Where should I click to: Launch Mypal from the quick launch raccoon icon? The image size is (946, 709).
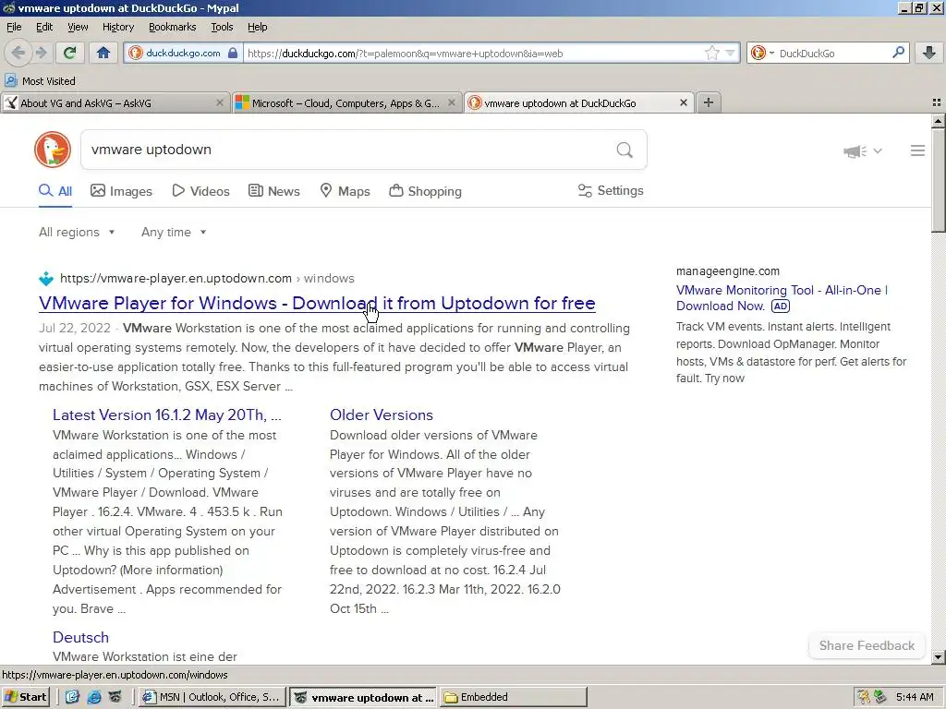pos(115,697)
